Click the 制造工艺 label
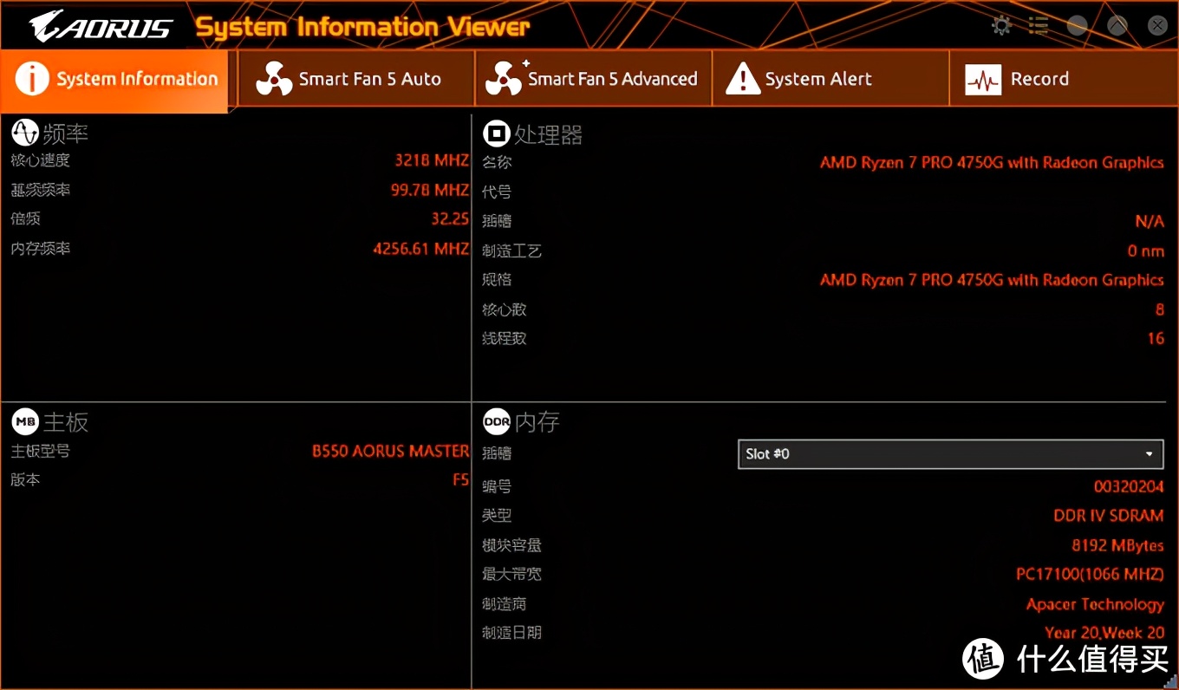This screenshot has height=690, width=1179. [511, 251]
